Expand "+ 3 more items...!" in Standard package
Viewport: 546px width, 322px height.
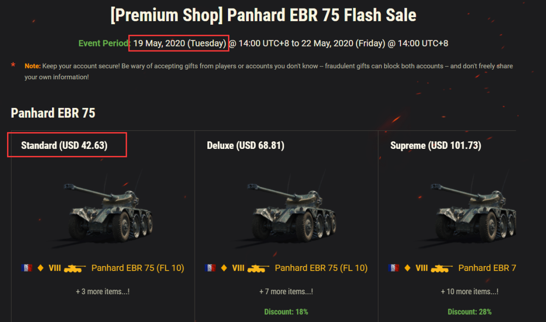[103, 291]
